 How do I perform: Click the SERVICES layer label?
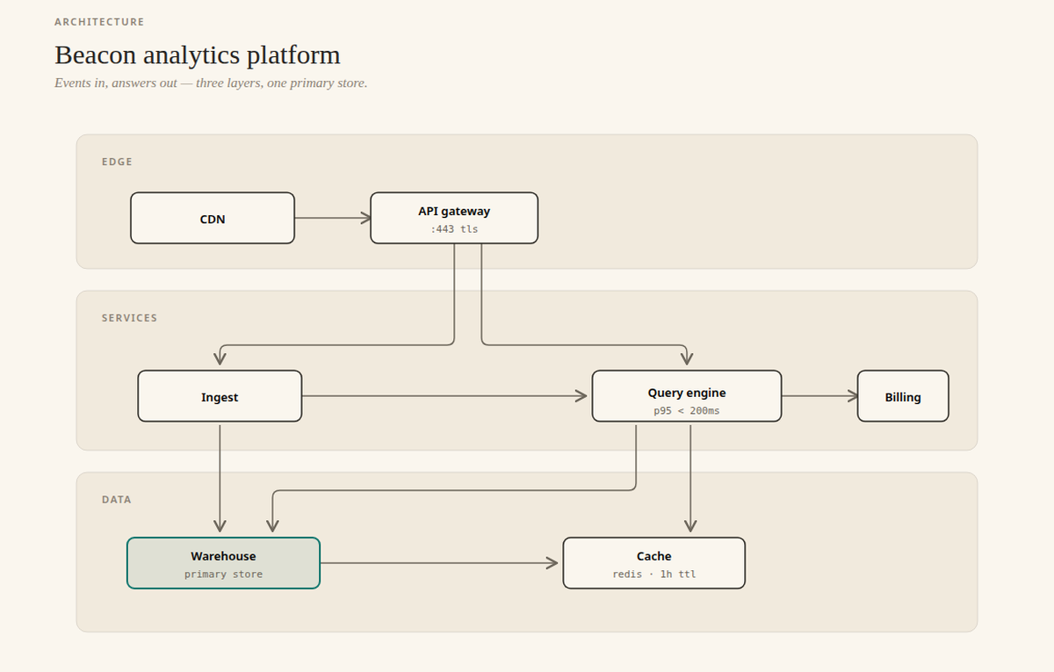point(129,318)
